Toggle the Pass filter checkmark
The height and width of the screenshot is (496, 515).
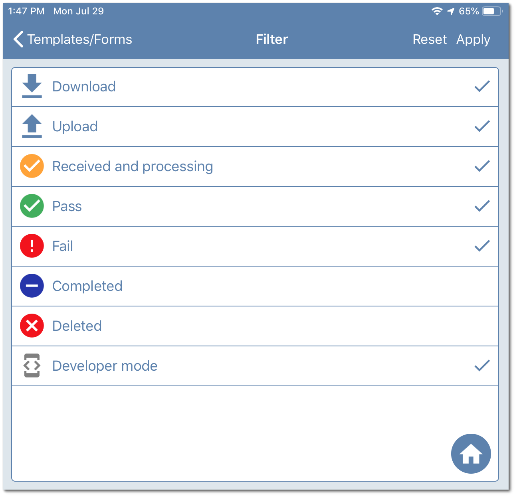pos(482,206)
